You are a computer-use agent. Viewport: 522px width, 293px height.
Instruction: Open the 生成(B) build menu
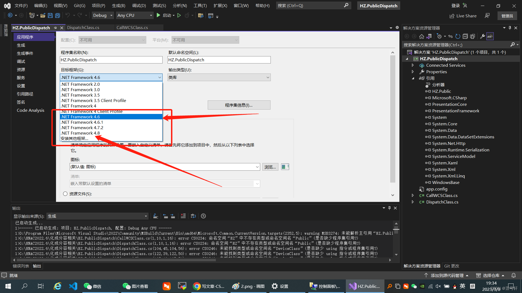119,6
